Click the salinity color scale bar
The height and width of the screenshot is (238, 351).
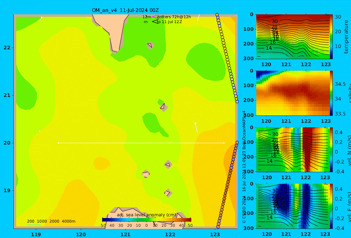tap(331, 93)
